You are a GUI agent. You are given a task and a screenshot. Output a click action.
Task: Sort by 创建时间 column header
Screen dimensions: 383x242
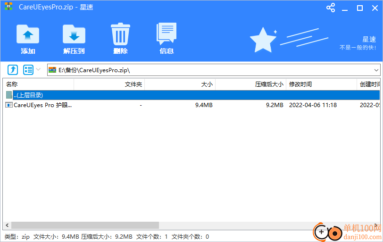(368, 84)
